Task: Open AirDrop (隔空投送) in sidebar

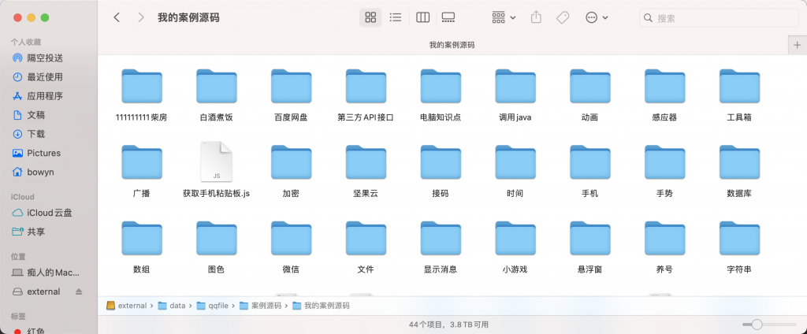Action: [45, 58]
